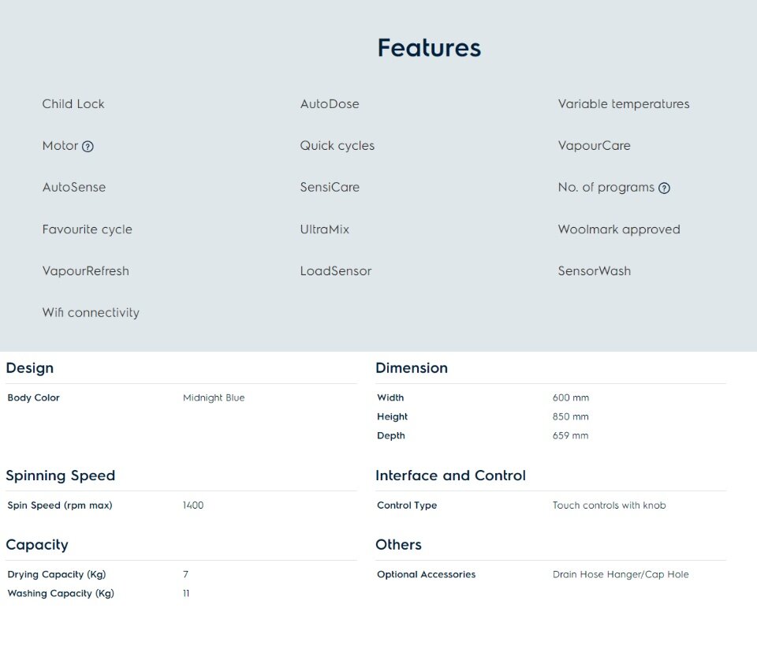Select the Child Lock feature
The image size is (757, 649).
click(73, 104)
